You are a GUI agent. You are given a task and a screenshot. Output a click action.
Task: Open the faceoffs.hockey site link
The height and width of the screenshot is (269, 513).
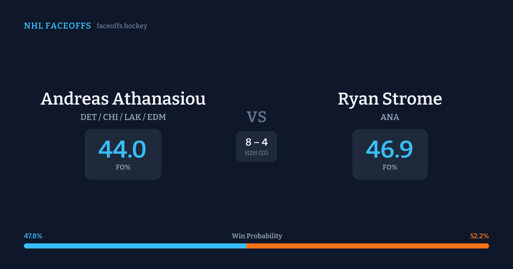pos(122,26)
